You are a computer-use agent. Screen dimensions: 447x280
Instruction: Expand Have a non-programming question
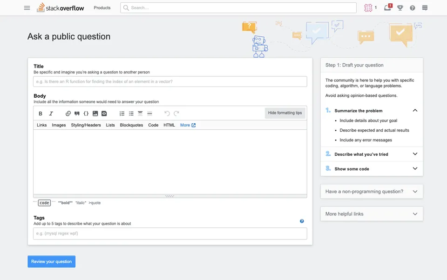pos(372,192)
